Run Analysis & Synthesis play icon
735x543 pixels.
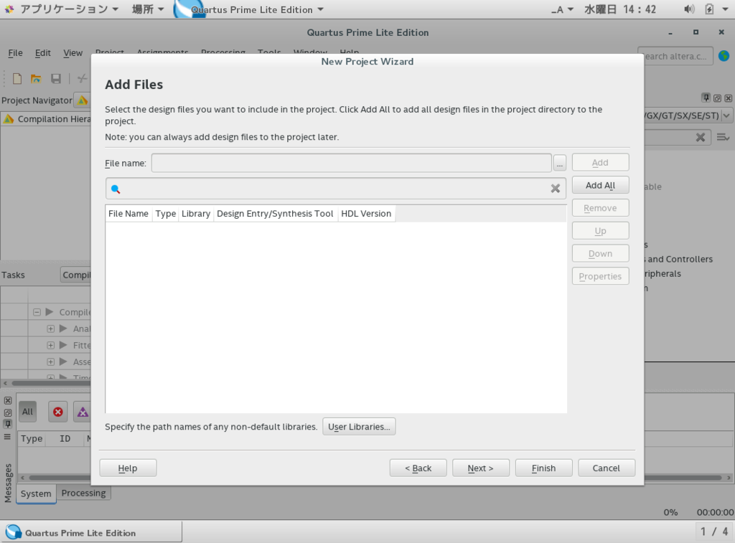63,329
